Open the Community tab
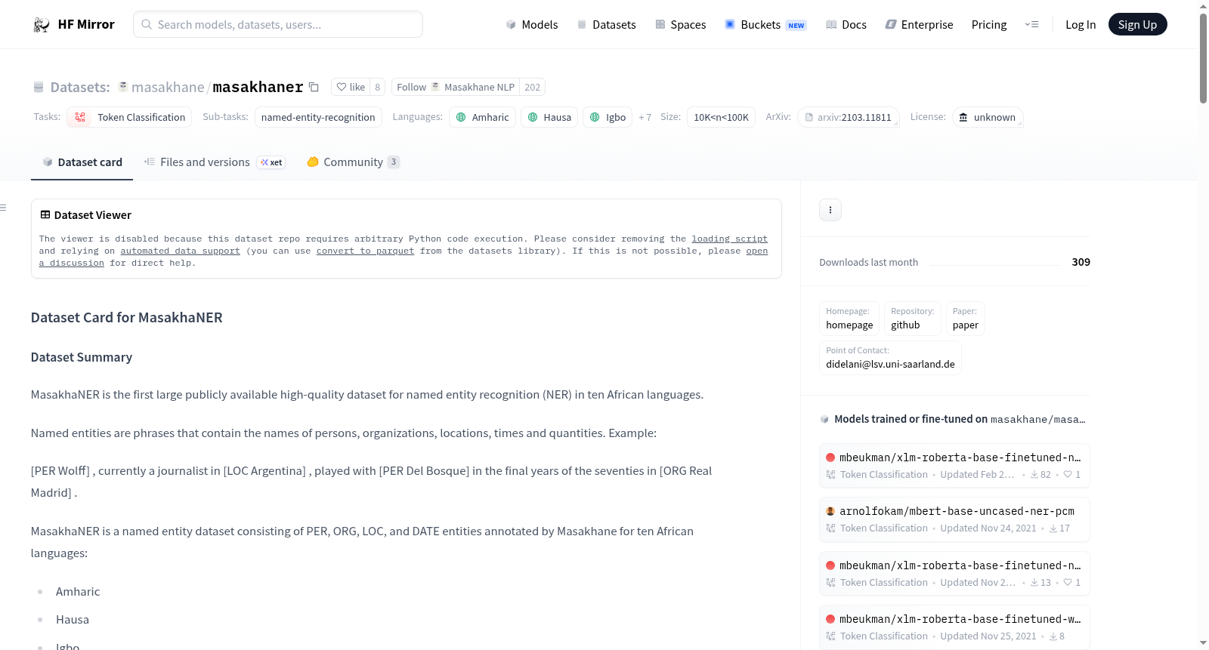 pos(353,162)
